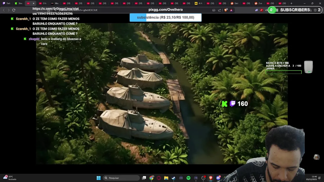
Task: Click the share page icon
Action: click(x=219, y=10)
